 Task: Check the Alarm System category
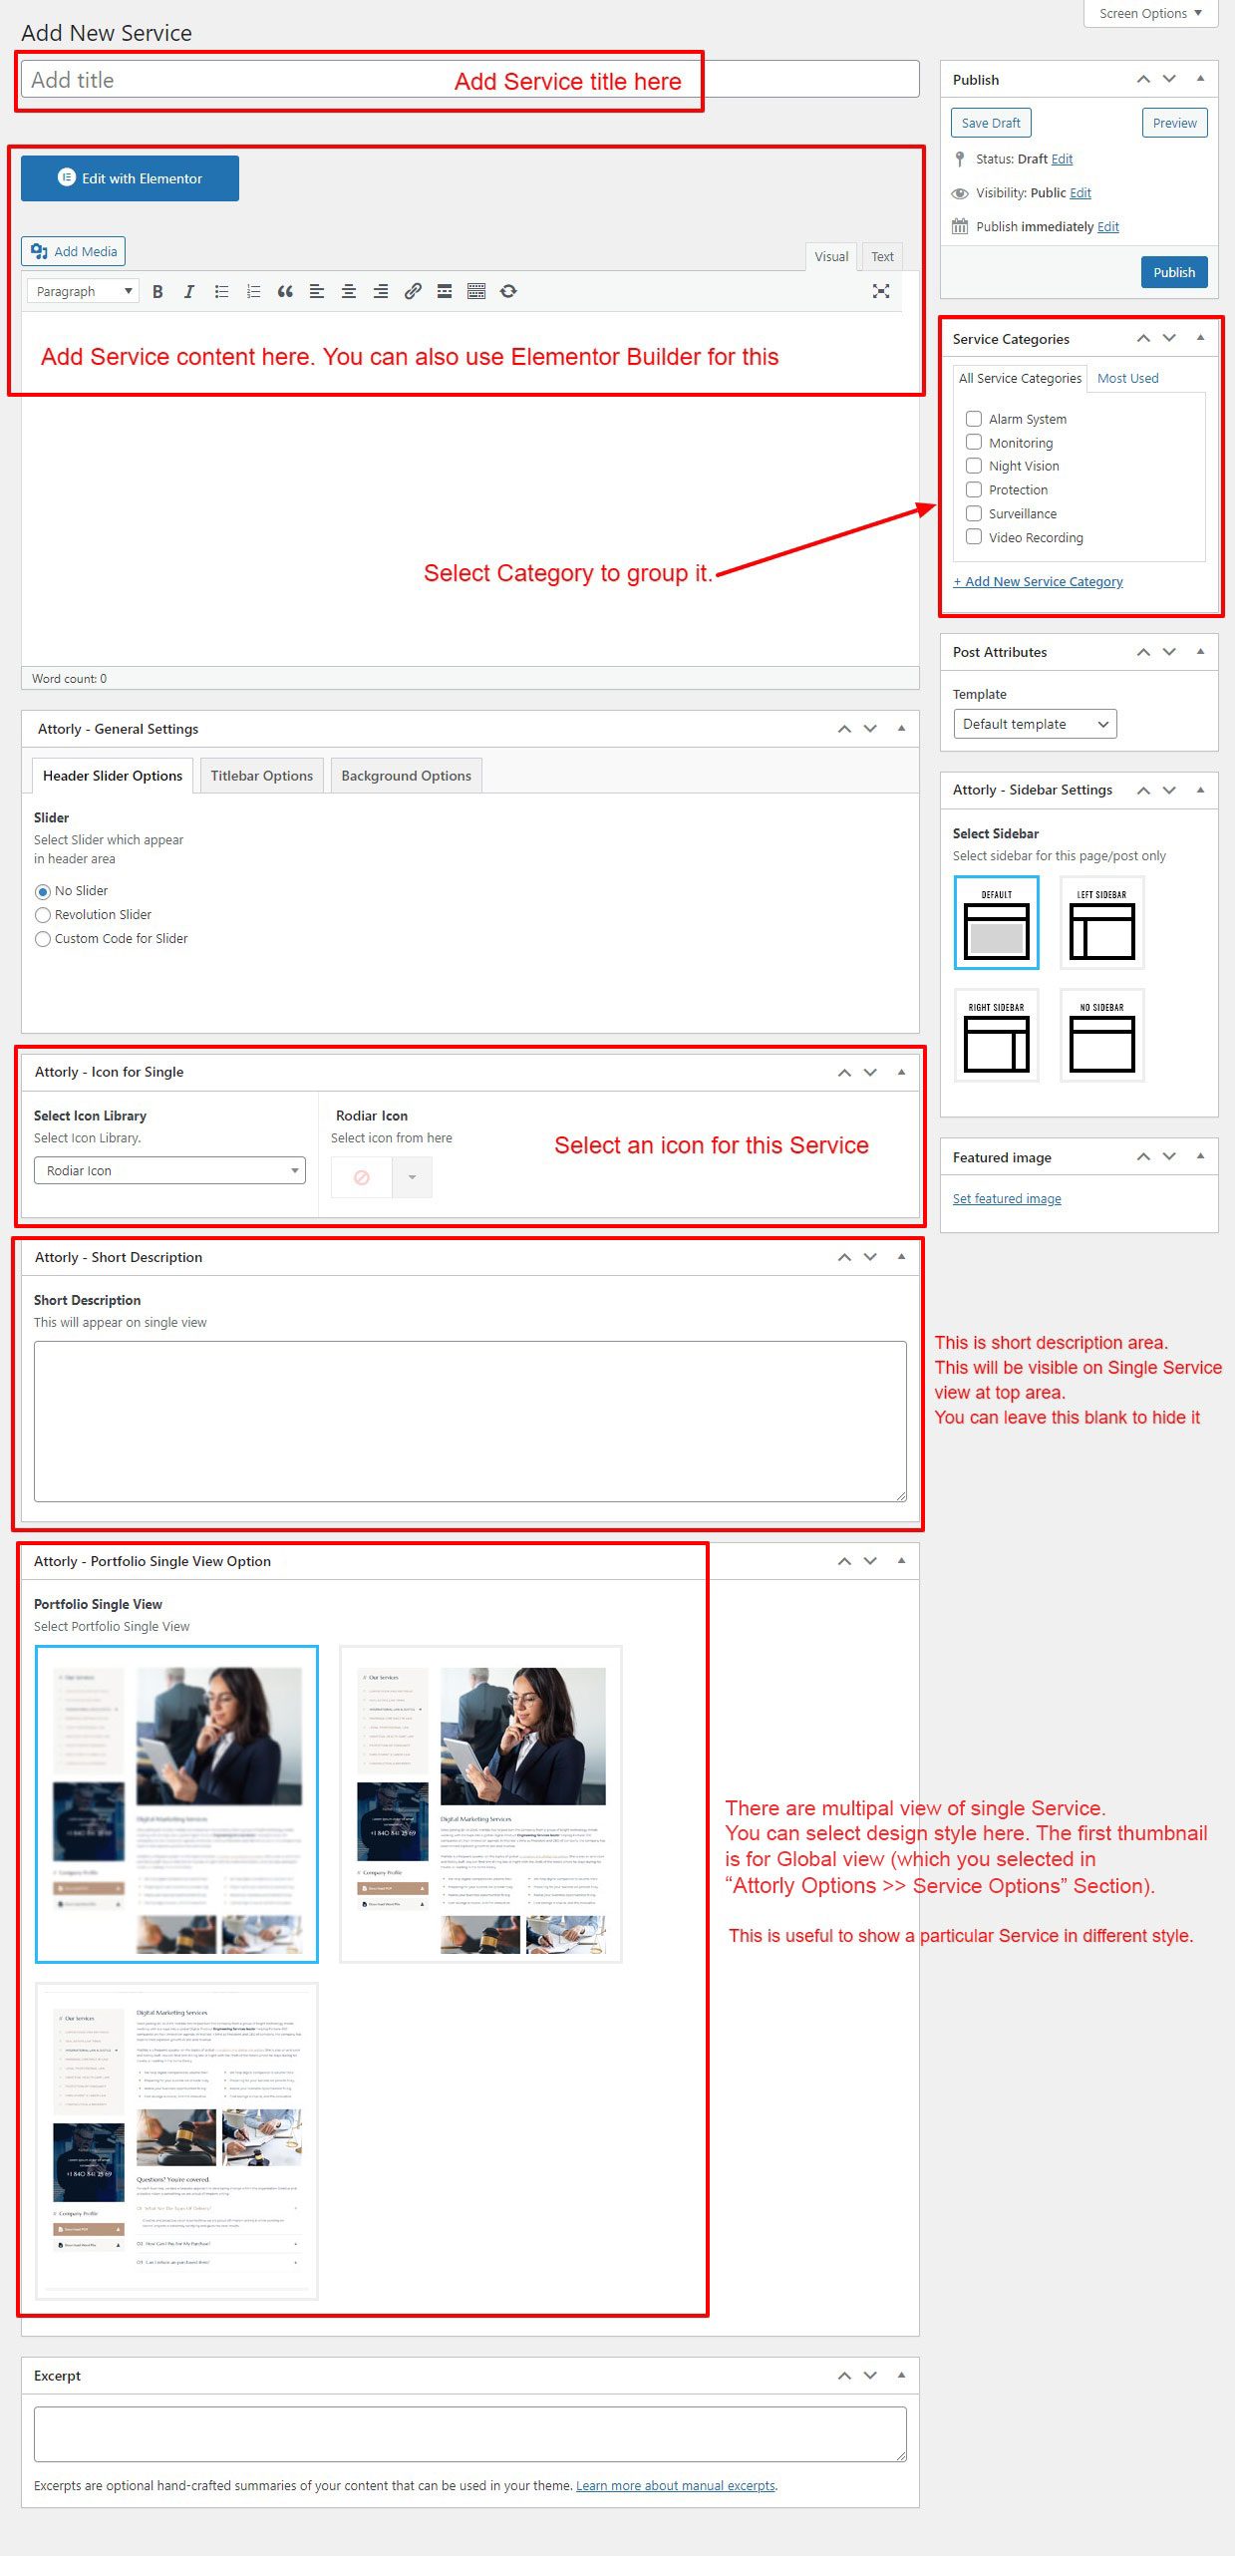coord(974,419)
